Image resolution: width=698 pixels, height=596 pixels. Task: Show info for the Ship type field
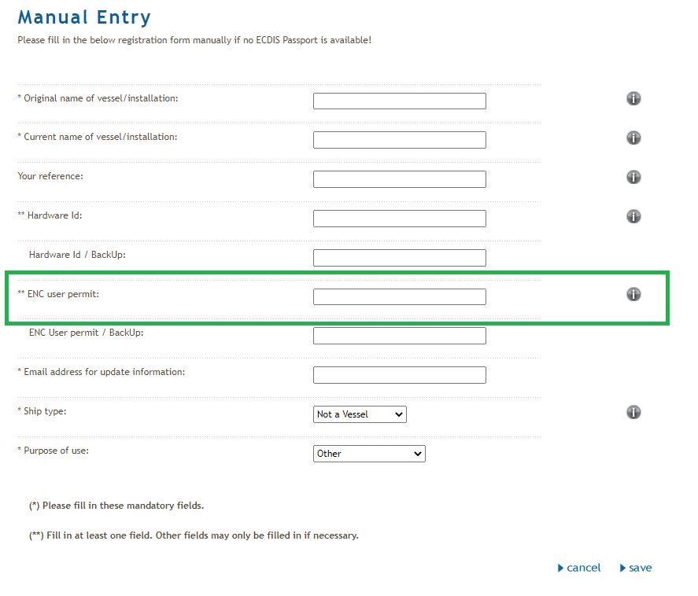633,411
